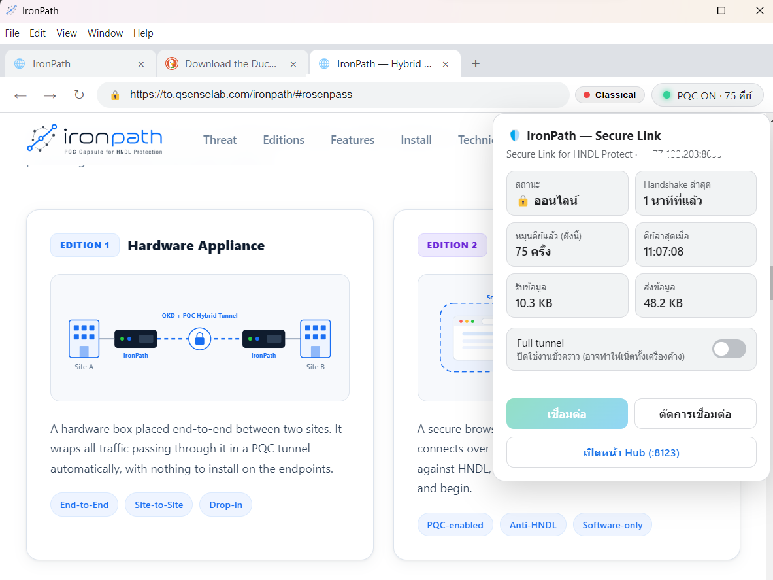Click the DuckDuckGo favicon on the second tab
This screenshot has width=773, height=580.
coord(172,63)
